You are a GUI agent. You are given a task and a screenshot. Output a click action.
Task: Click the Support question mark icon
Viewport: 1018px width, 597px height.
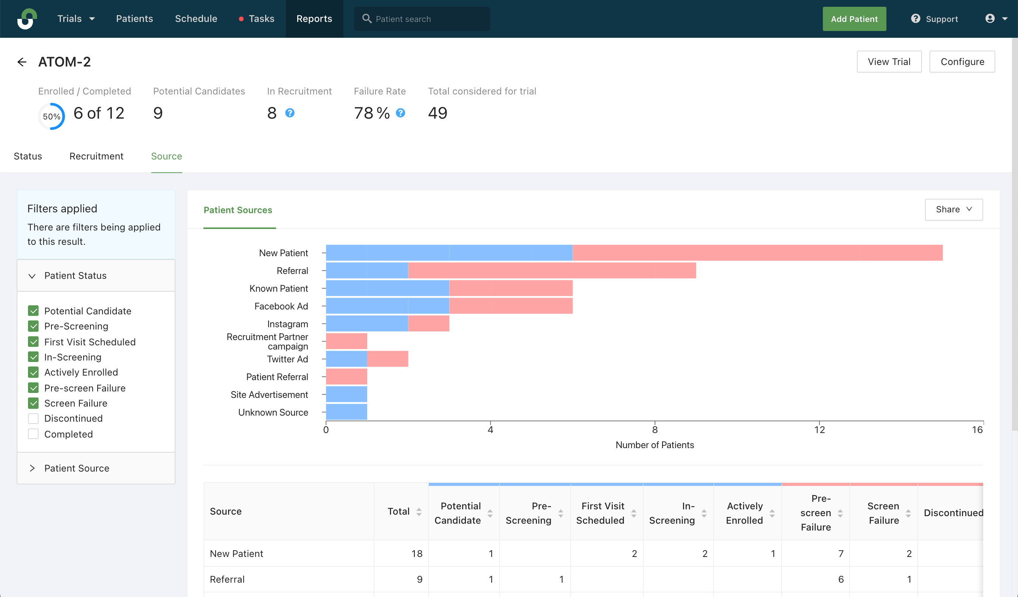(x=916, y=19)
